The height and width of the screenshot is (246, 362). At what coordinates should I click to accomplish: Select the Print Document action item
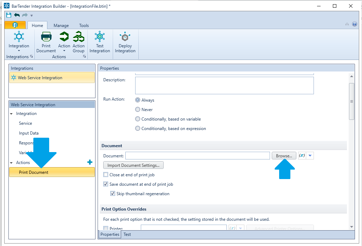coord(52,172)
